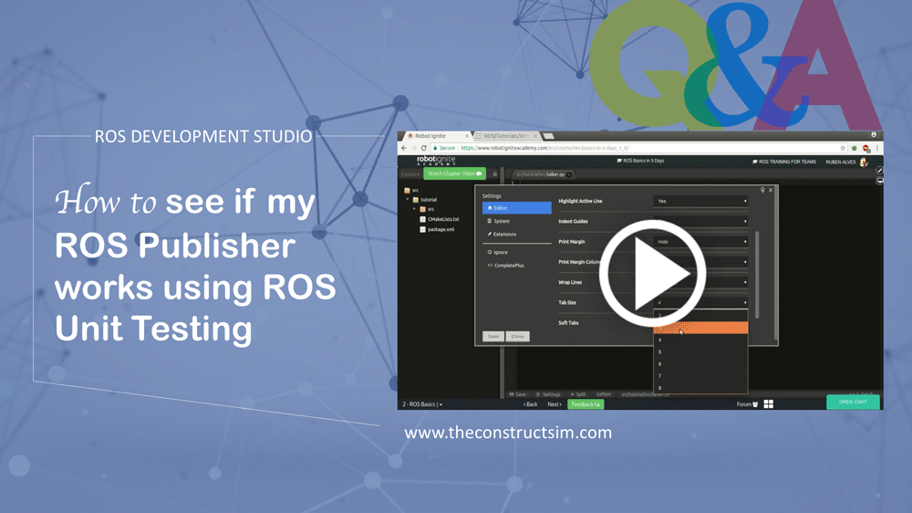Image resolution: width=912 pixels, height=513 pixels.
Task: Go to previous unit with Back
Action: (x=531, y=404)
